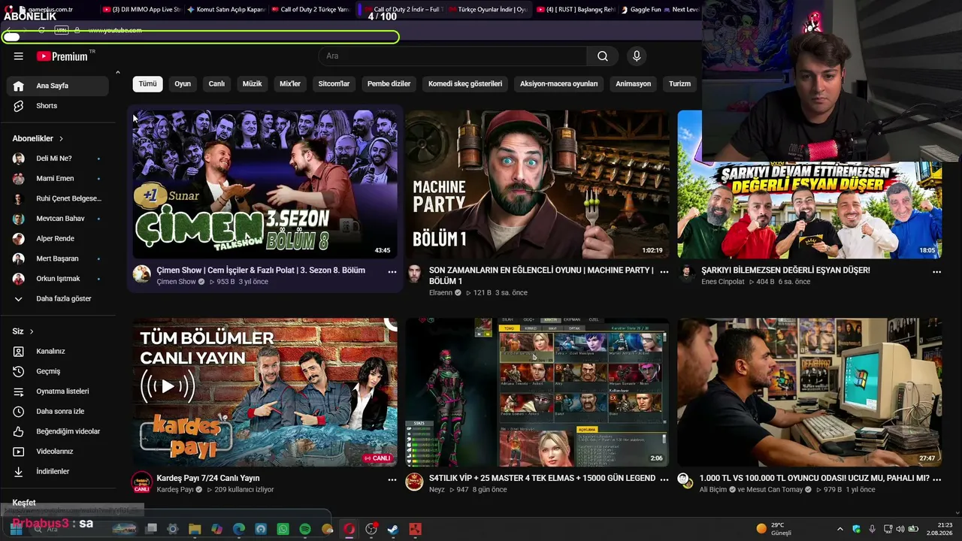Go to Ana Sayfa in the sidebar
This screenshot has width=962, height=541.
[x=57, y=86]
